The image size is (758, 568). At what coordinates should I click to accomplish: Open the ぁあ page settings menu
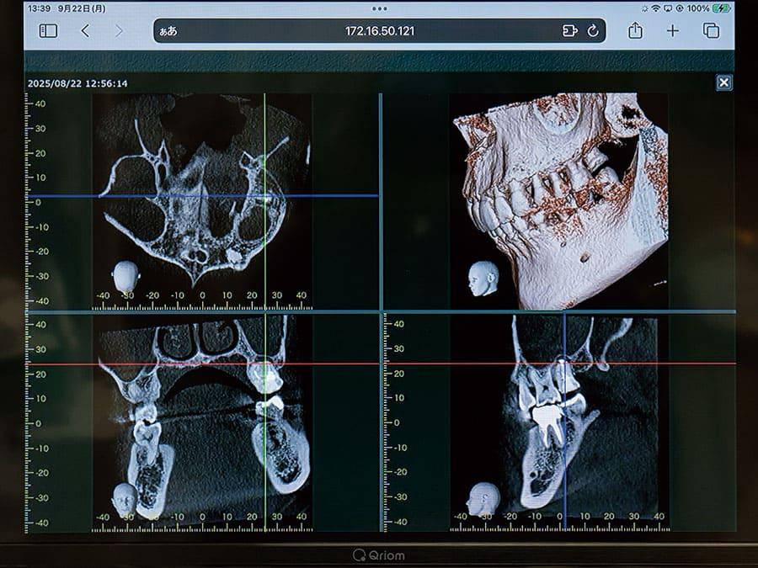[x=168, y=31]
